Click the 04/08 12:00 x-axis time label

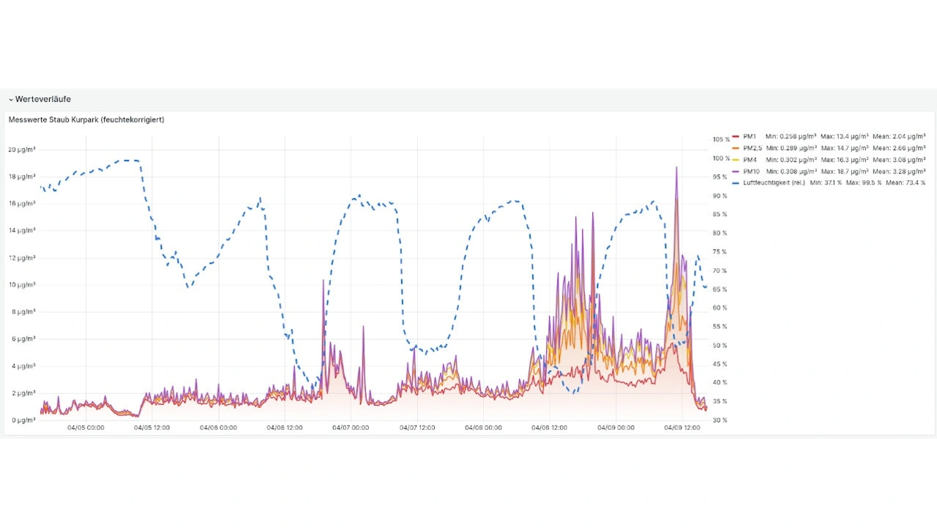tap(549, 428)
